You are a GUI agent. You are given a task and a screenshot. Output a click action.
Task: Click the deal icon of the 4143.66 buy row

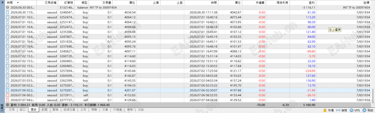pyautogui.click(x=8, y=71)
